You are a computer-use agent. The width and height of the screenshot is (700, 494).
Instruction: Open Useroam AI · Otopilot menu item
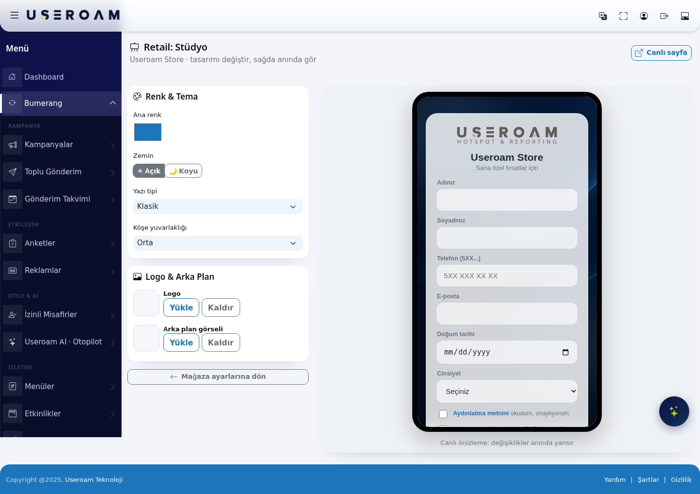click(x=61, y=342)
